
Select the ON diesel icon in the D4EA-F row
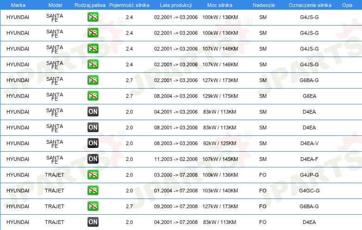point(93,159)
